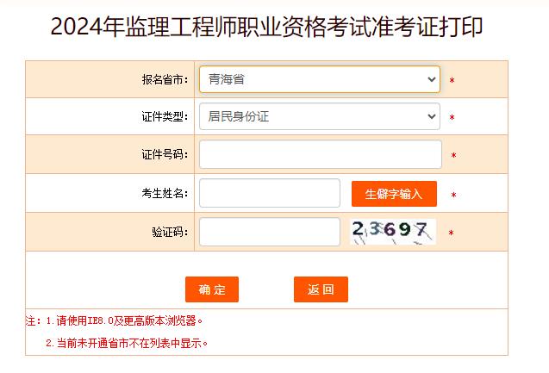549x373 pixels.
Task: Click the required asterisk next to 证件号码 field
Action: click(453, 155)
